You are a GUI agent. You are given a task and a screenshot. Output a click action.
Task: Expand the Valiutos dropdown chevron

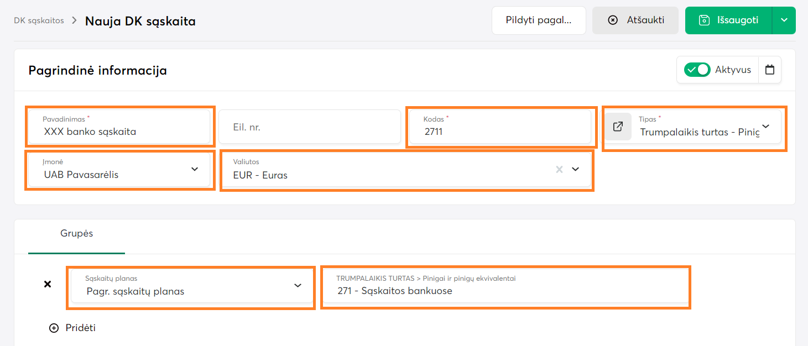tap(575, 169)
